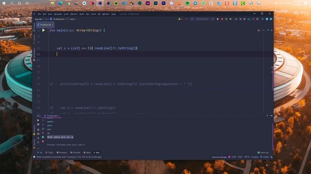Click the CRLF line separator status entry
The width and height of the screenshot is (311, 174).
[x=240, y=157]
